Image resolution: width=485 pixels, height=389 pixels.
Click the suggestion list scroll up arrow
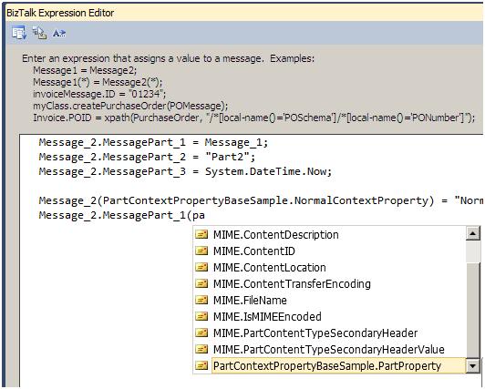472,233
